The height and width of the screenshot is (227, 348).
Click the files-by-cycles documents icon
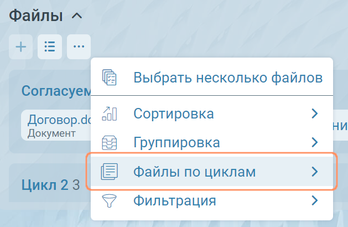[x=110, y=172]
